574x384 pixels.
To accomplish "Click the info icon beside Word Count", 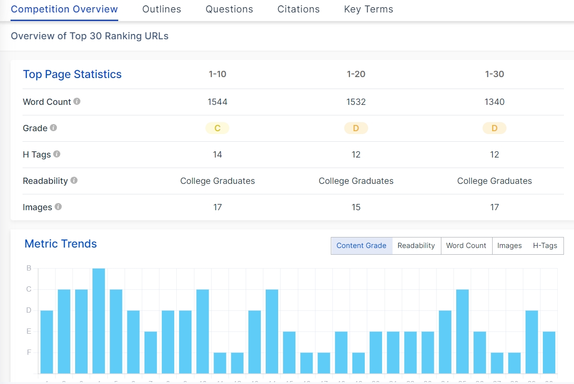I will tap(77, 102).
